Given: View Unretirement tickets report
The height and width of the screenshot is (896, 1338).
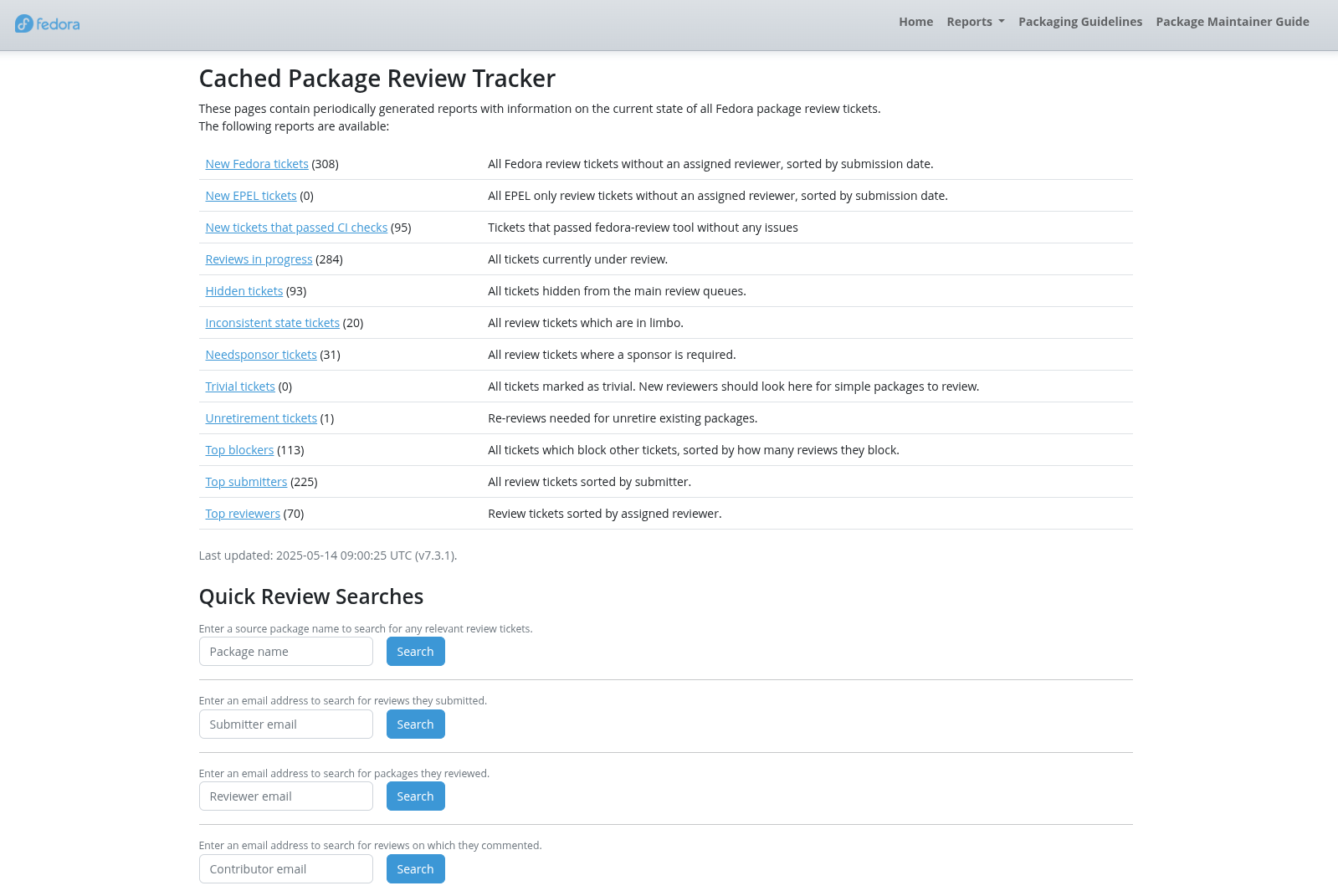Looking at the screenshot, I should pyautogui.click(x=261, y=418).
